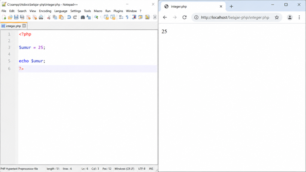
Task: Open browser three-dot menu
Action: click(299, 17)
